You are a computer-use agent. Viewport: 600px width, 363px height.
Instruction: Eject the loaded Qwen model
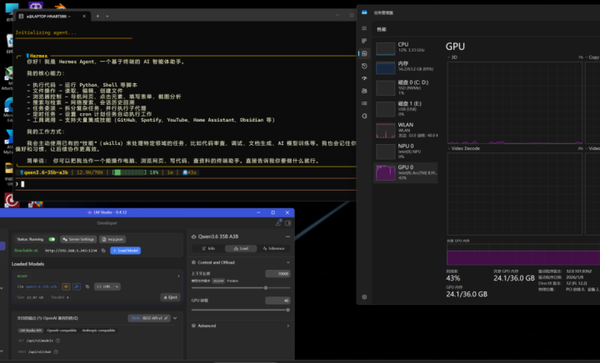pos(169,297)
